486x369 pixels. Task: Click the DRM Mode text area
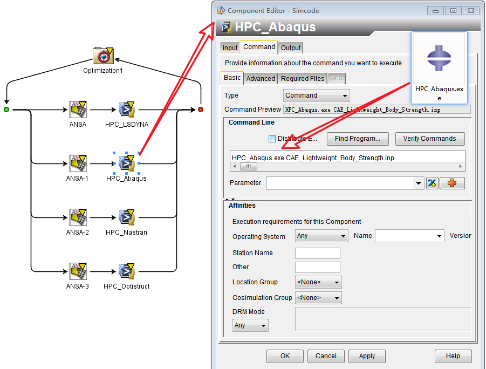coord(383,319)
